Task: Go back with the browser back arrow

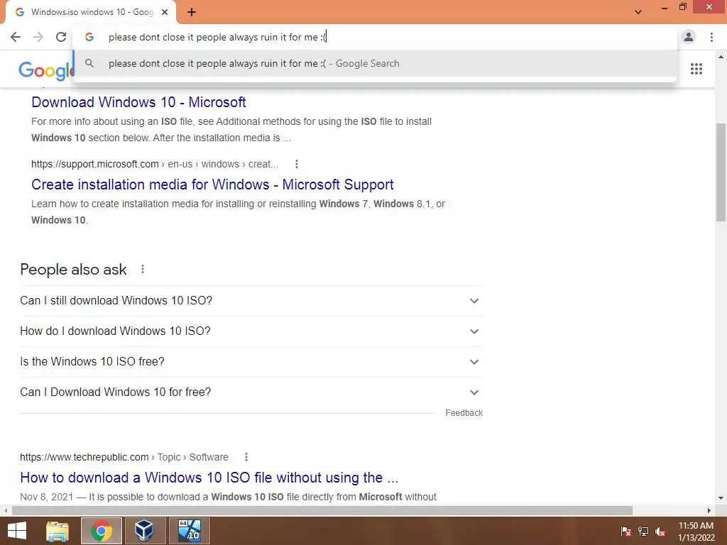Action: 16,37
